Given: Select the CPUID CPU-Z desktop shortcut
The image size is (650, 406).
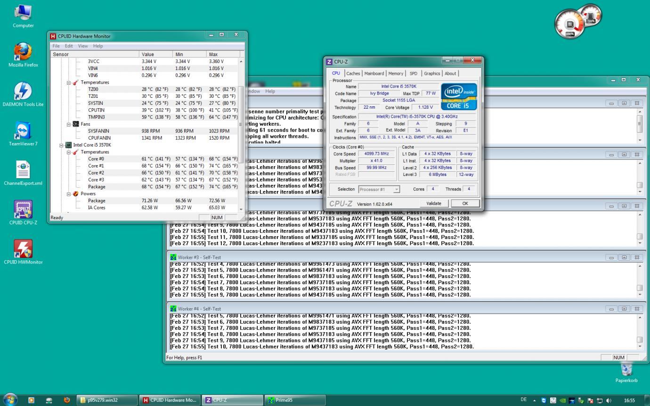Looking at the screenshot, I should [x=23, y=212].
